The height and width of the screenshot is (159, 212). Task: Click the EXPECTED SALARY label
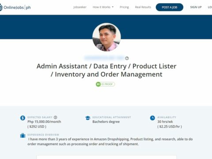(40, 117)
